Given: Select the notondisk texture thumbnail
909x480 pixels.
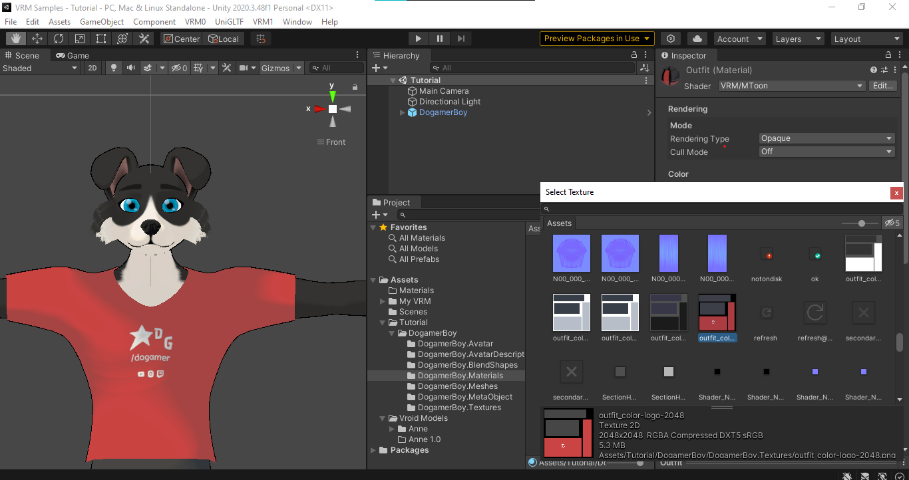Looking at the screenshot, I should 766,255.
